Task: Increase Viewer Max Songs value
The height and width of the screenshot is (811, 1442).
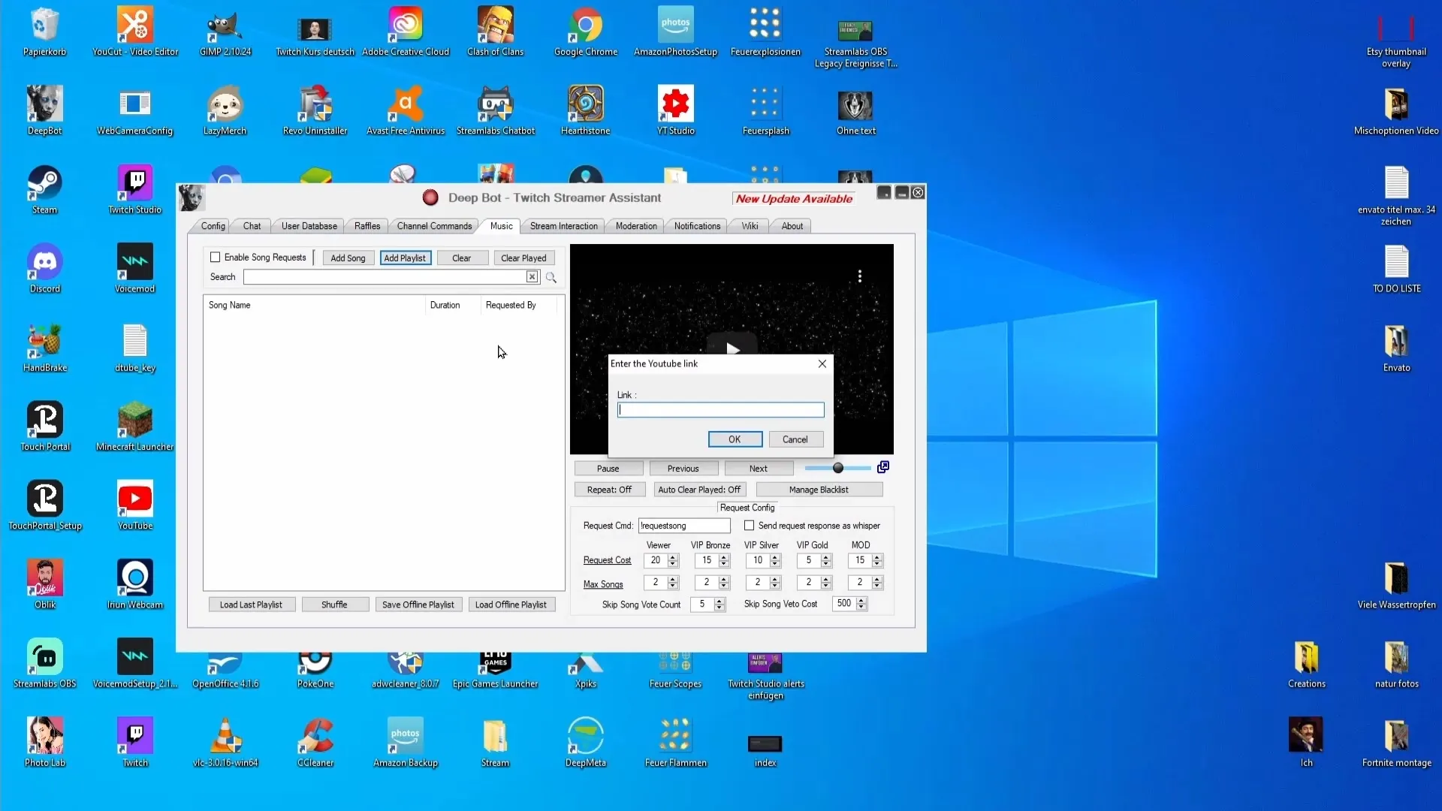Action: click(x=674, y=579)
